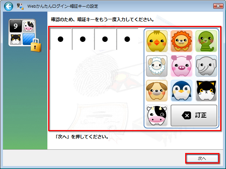
Task: Click the text 「次へ」を押してください。
Action: click(82, 137)
